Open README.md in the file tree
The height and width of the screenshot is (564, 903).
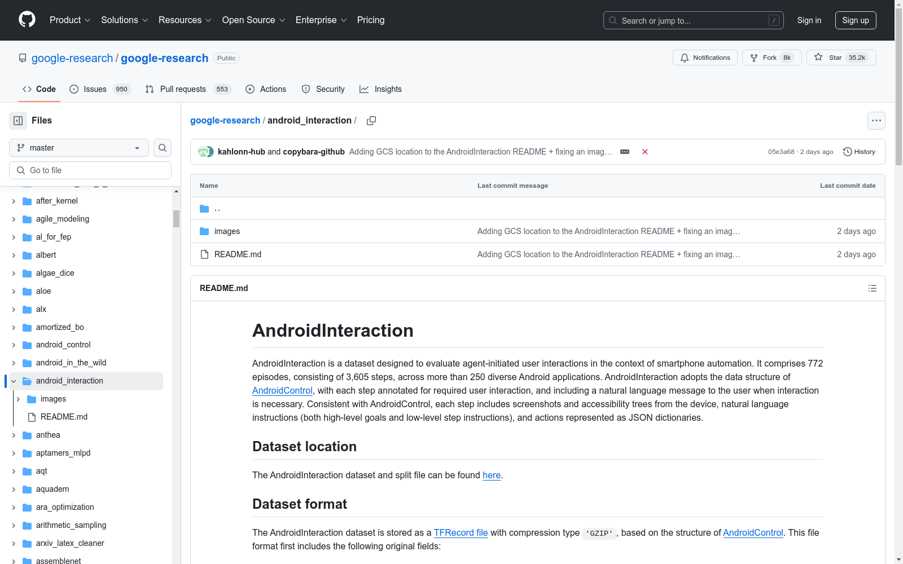coord(64,417)
